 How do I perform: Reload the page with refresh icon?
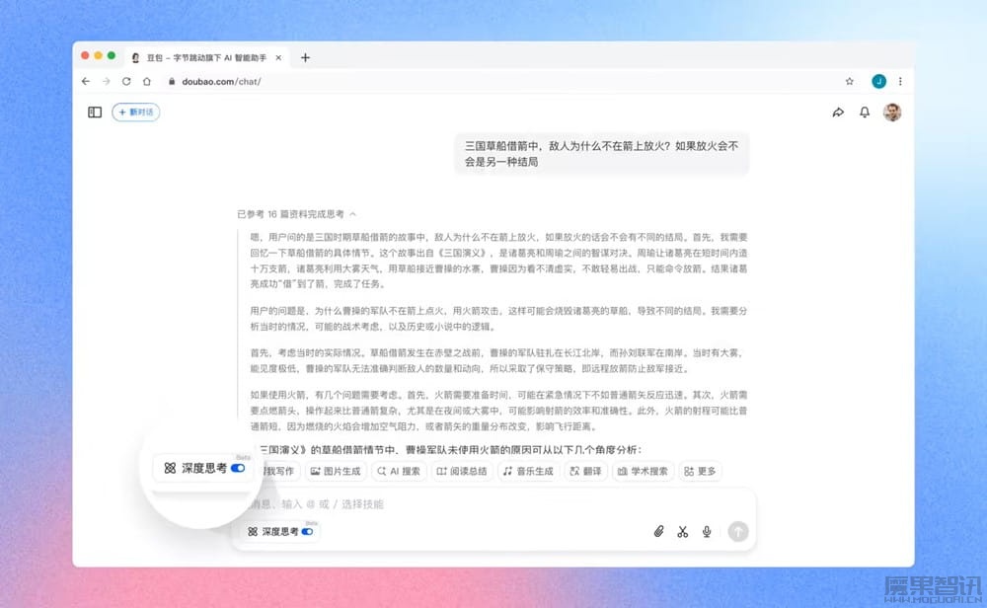126,81
